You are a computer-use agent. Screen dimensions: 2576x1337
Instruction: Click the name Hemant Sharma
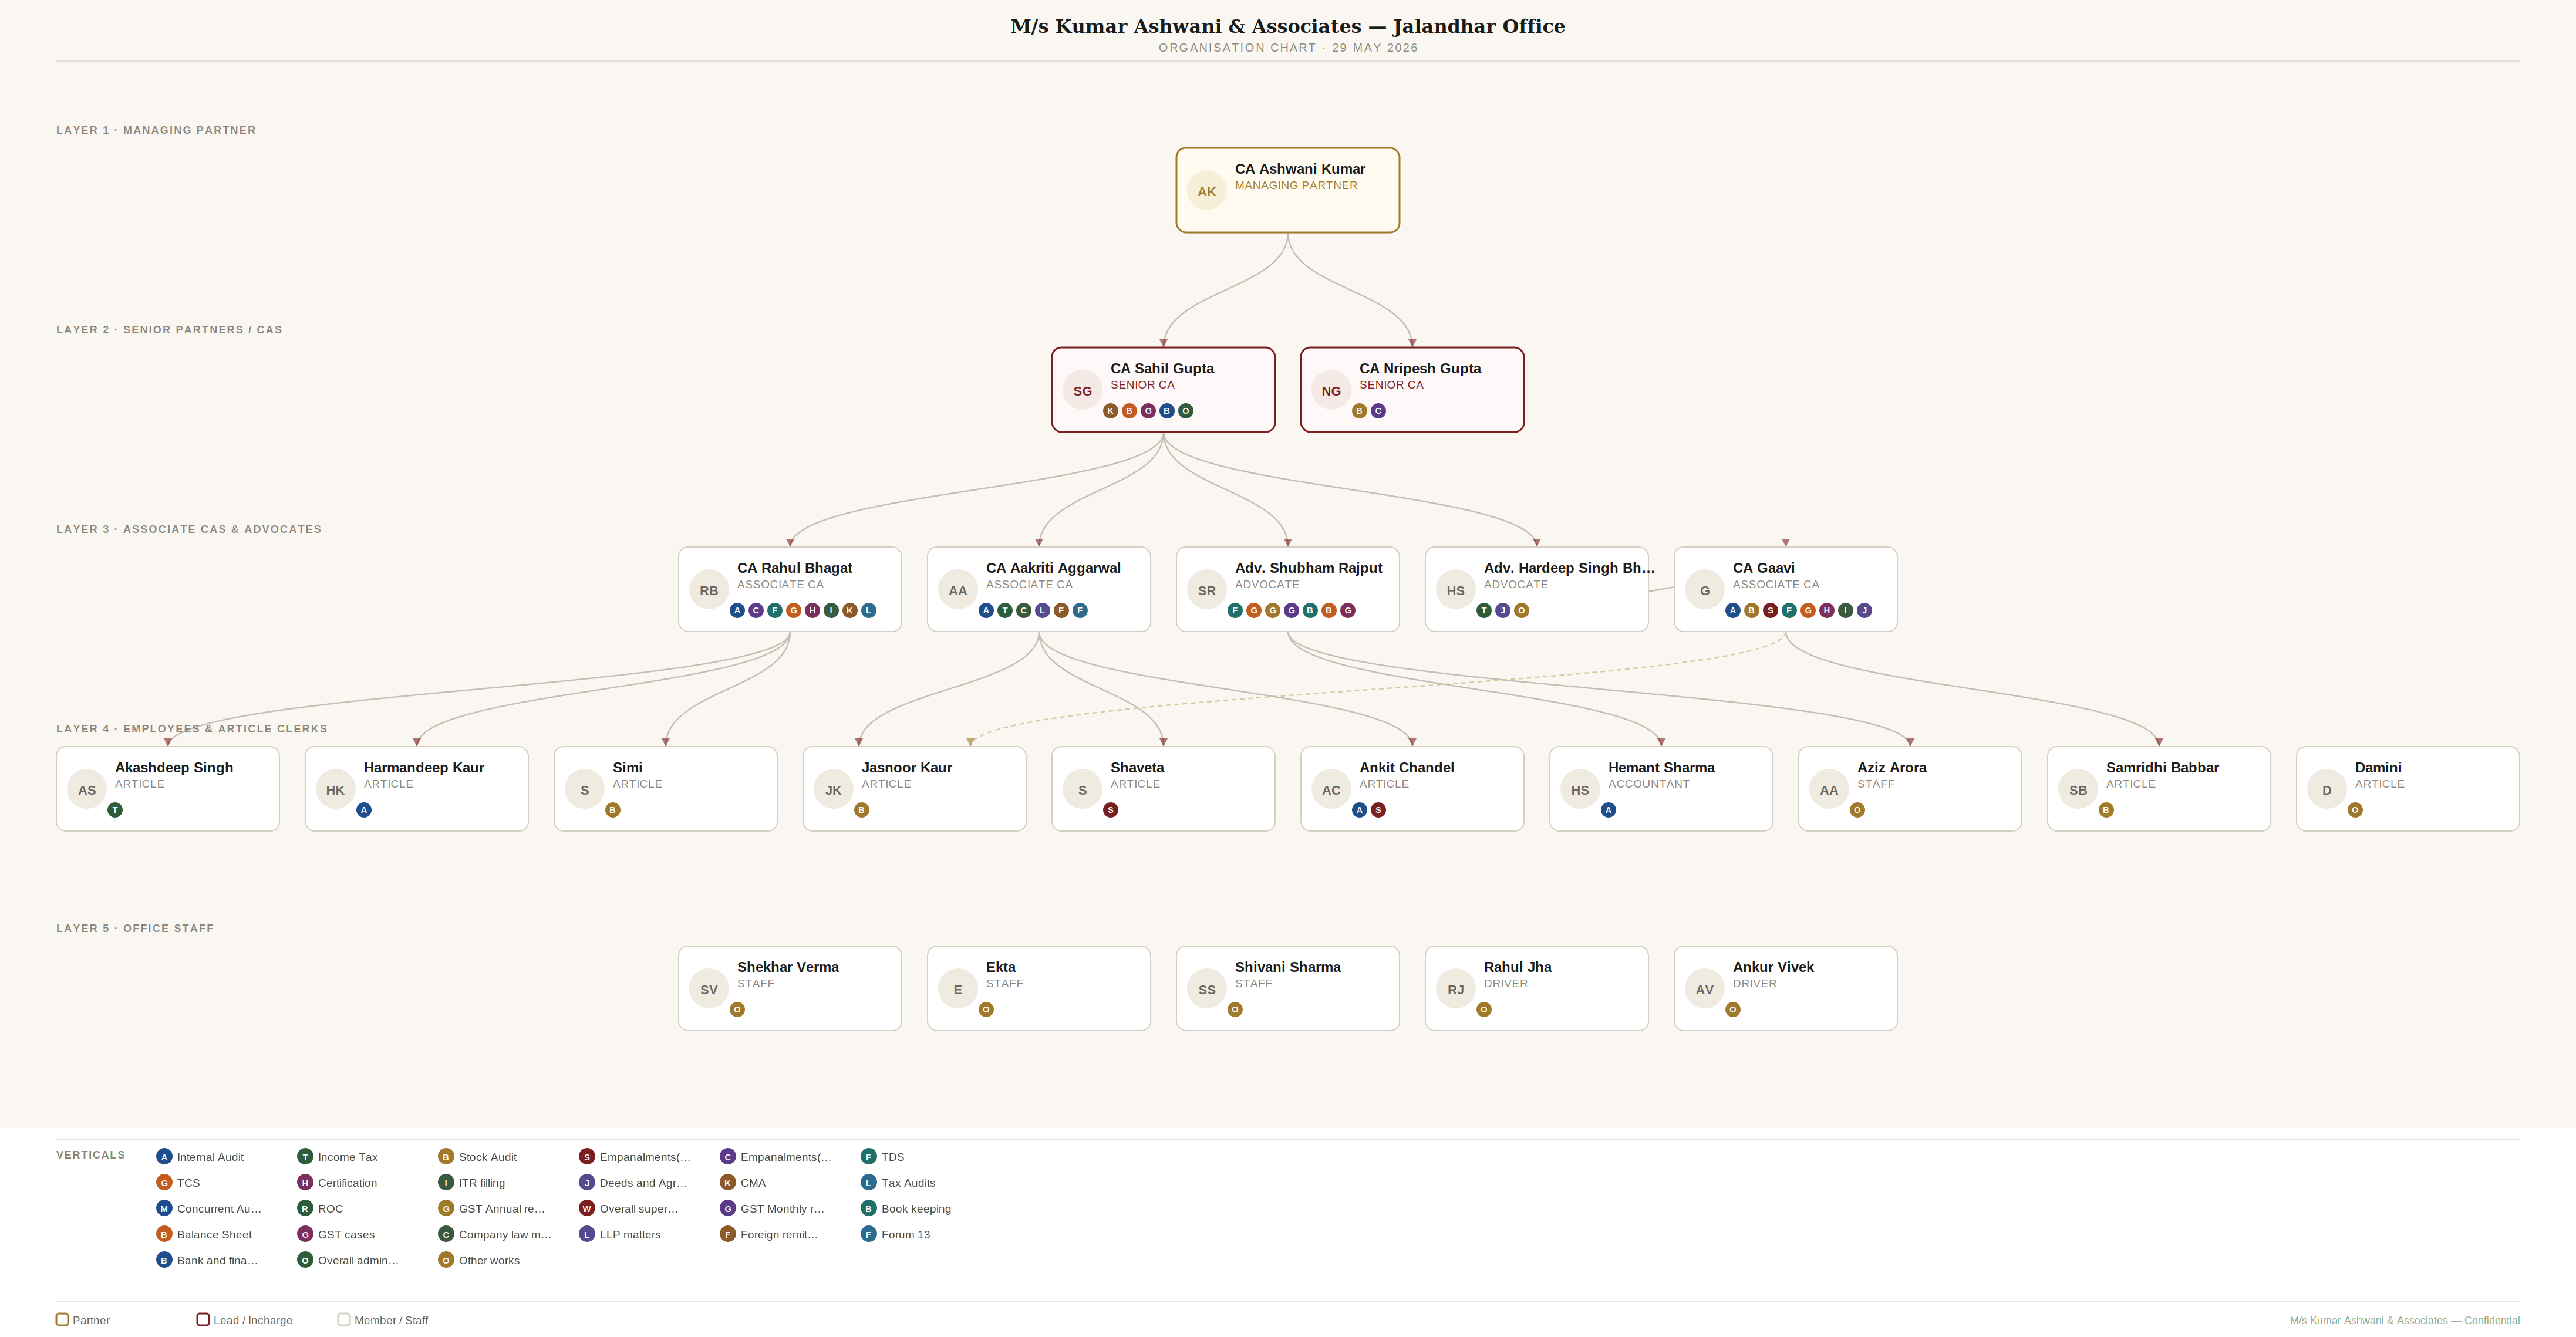click(x=1661, y=768)
